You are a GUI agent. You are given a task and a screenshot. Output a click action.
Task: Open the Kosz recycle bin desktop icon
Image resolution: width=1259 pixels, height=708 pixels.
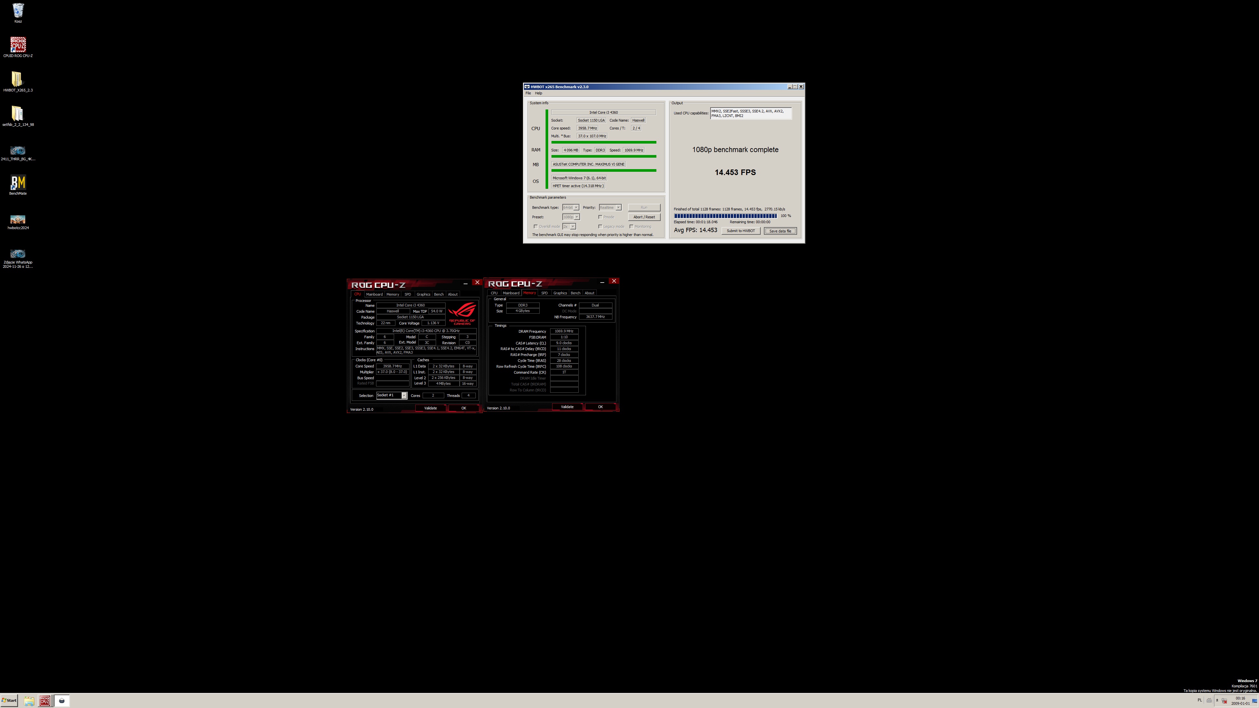pyautogui.click(x=18, y=13)
